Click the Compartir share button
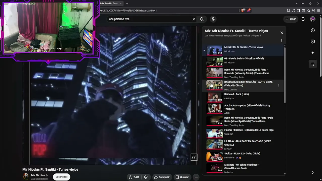Viewport: 322px width, 181px height. (x=162, y=177)
